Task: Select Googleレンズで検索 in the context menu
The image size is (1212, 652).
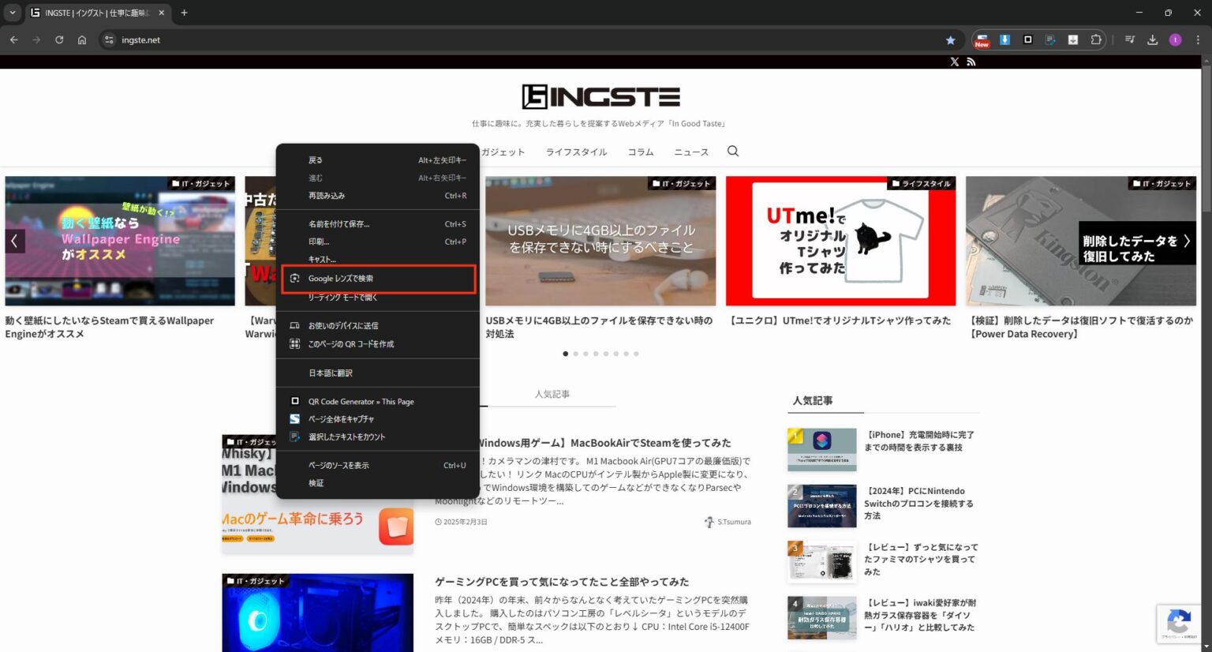Action: pos(342,278)
